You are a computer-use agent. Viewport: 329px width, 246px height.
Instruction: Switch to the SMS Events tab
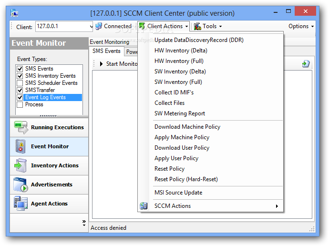click(107, 51)
